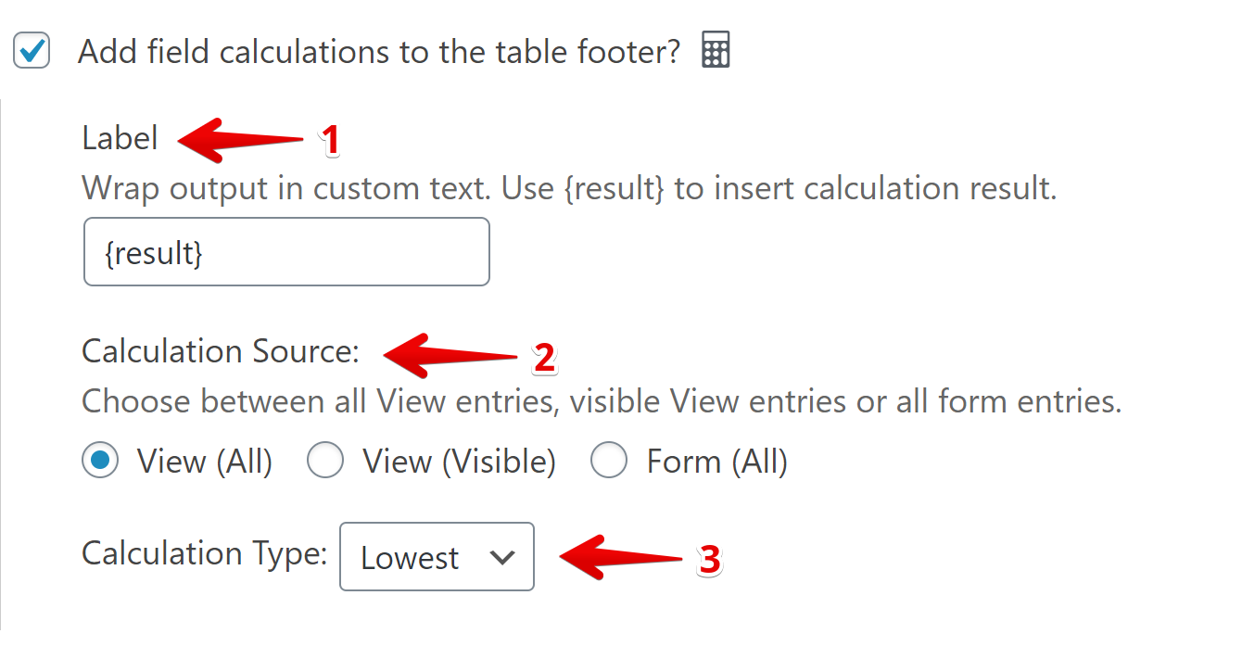1242x646 pixels.
Task: Uncheck the add field calculations checkbox
Action: pos(32,51)
